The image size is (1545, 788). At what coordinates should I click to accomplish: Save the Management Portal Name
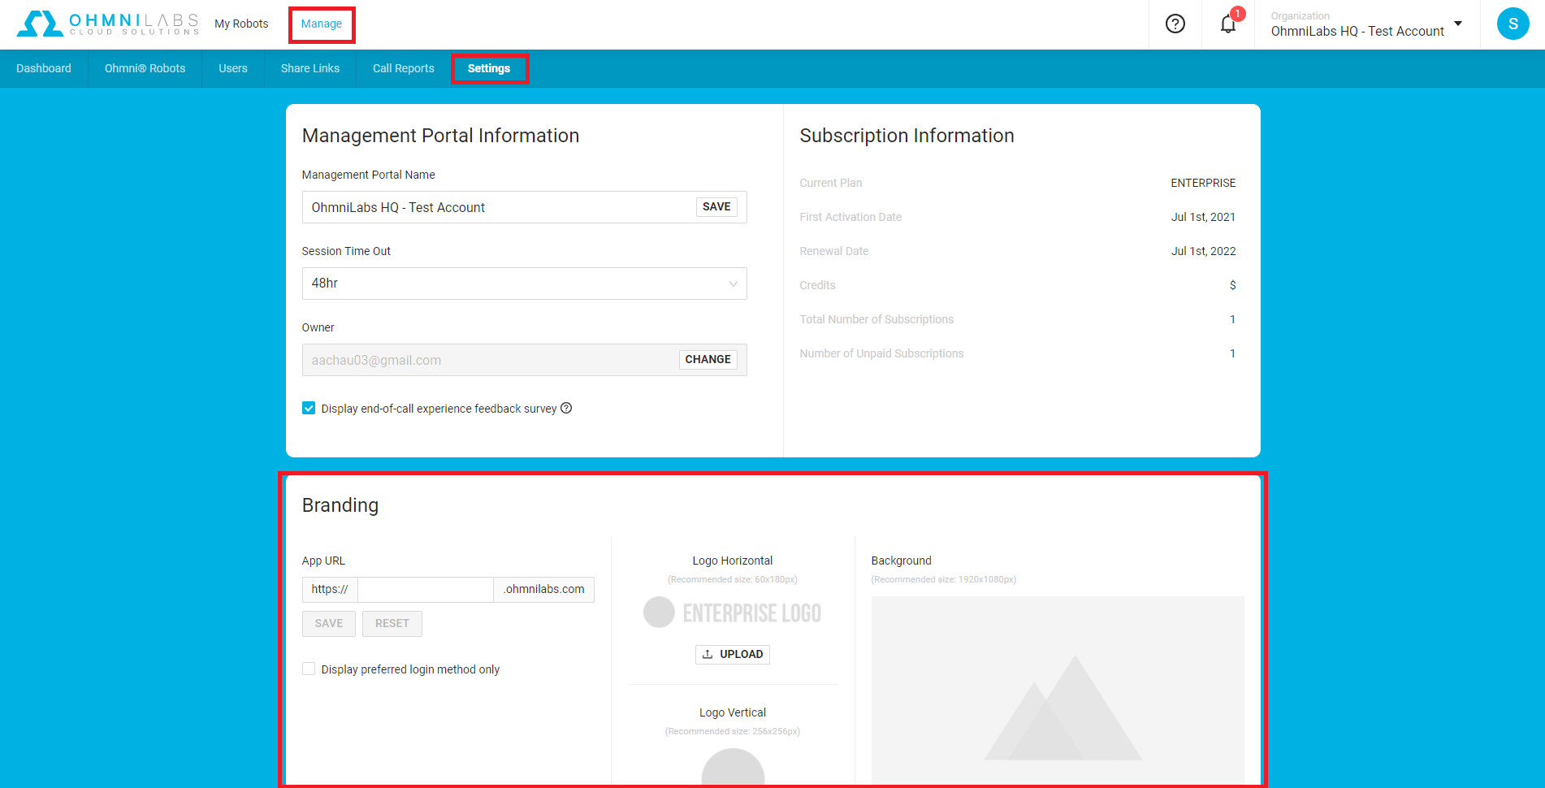(x=716, y=207)
